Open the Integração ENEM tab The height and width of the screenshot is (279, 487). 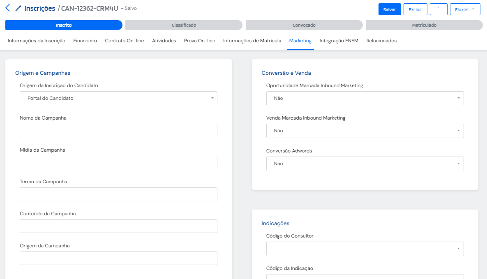point(339,41)
